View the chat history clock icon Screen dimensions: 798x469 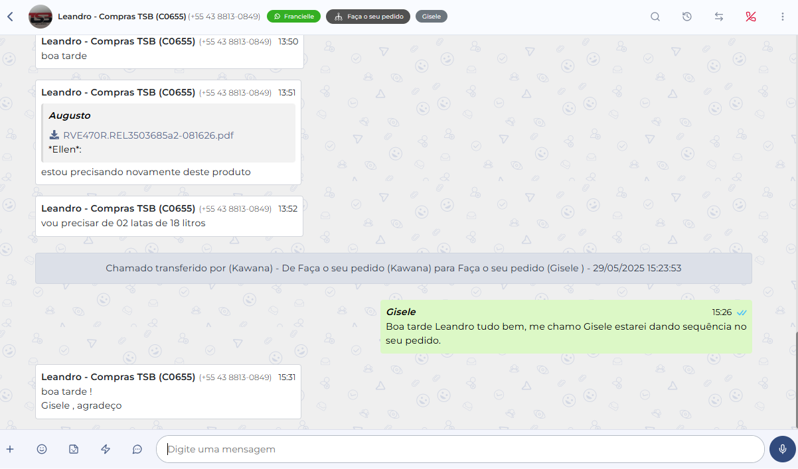[687, 17]
